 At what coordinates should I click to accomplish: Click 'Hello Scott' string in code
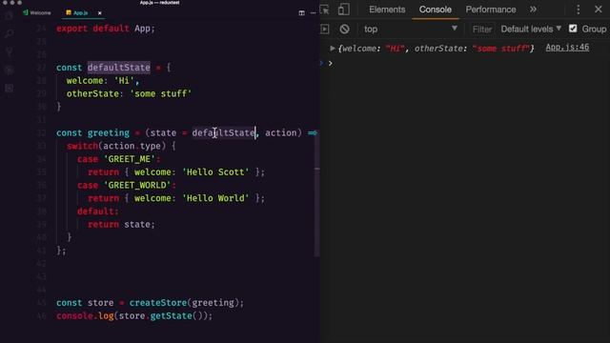point(215,171)
